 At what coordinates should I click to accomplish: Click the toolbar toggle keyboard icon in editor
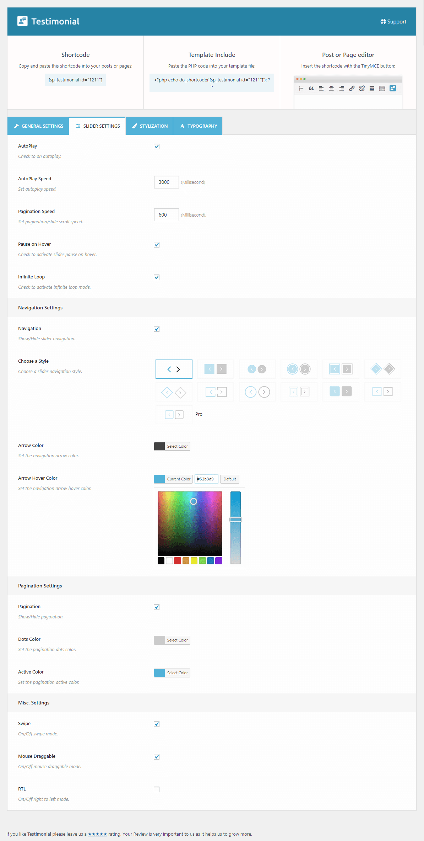click(382, 89)
